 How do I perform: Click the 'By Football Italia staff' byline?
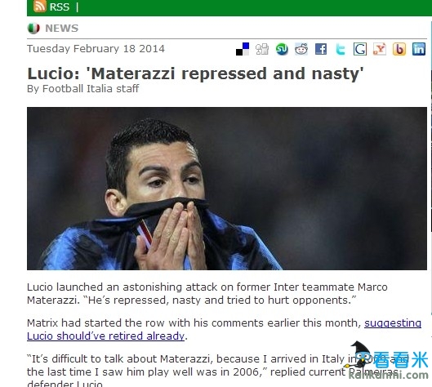tap(83, 89)
